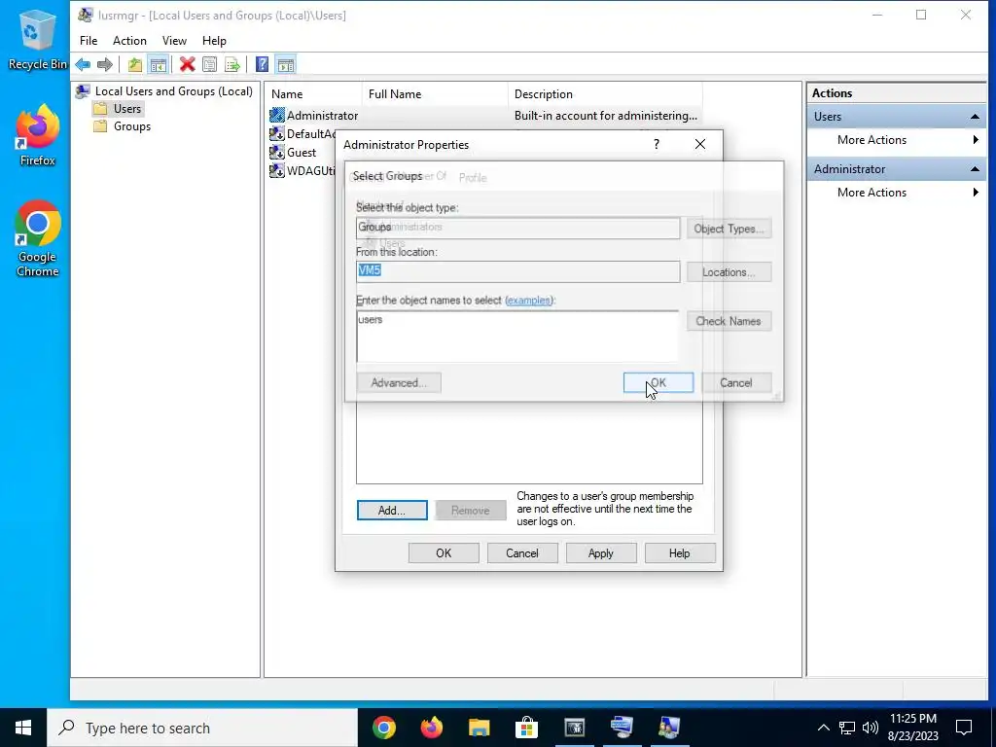Click the taskbar search box
The height and width of the screenshot is (747, 996).
coord(202,728)
